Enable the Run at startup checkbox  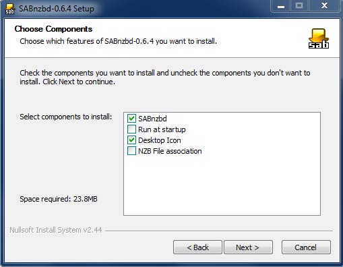(x=131, y=129)
